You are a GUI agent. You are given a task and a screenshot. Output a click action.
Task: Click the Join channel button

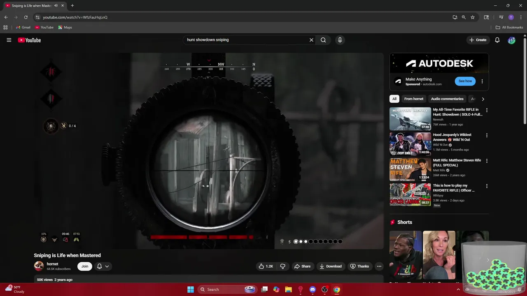tap(84, 266)
